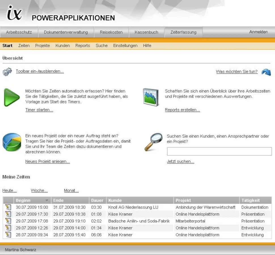Click the magnifying glass search icon
This screenshot has height=255, width=275.
153,142
